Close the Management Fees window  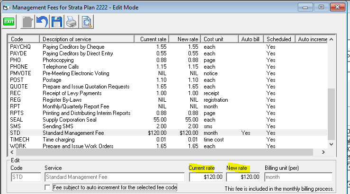[x=337, y=8]
